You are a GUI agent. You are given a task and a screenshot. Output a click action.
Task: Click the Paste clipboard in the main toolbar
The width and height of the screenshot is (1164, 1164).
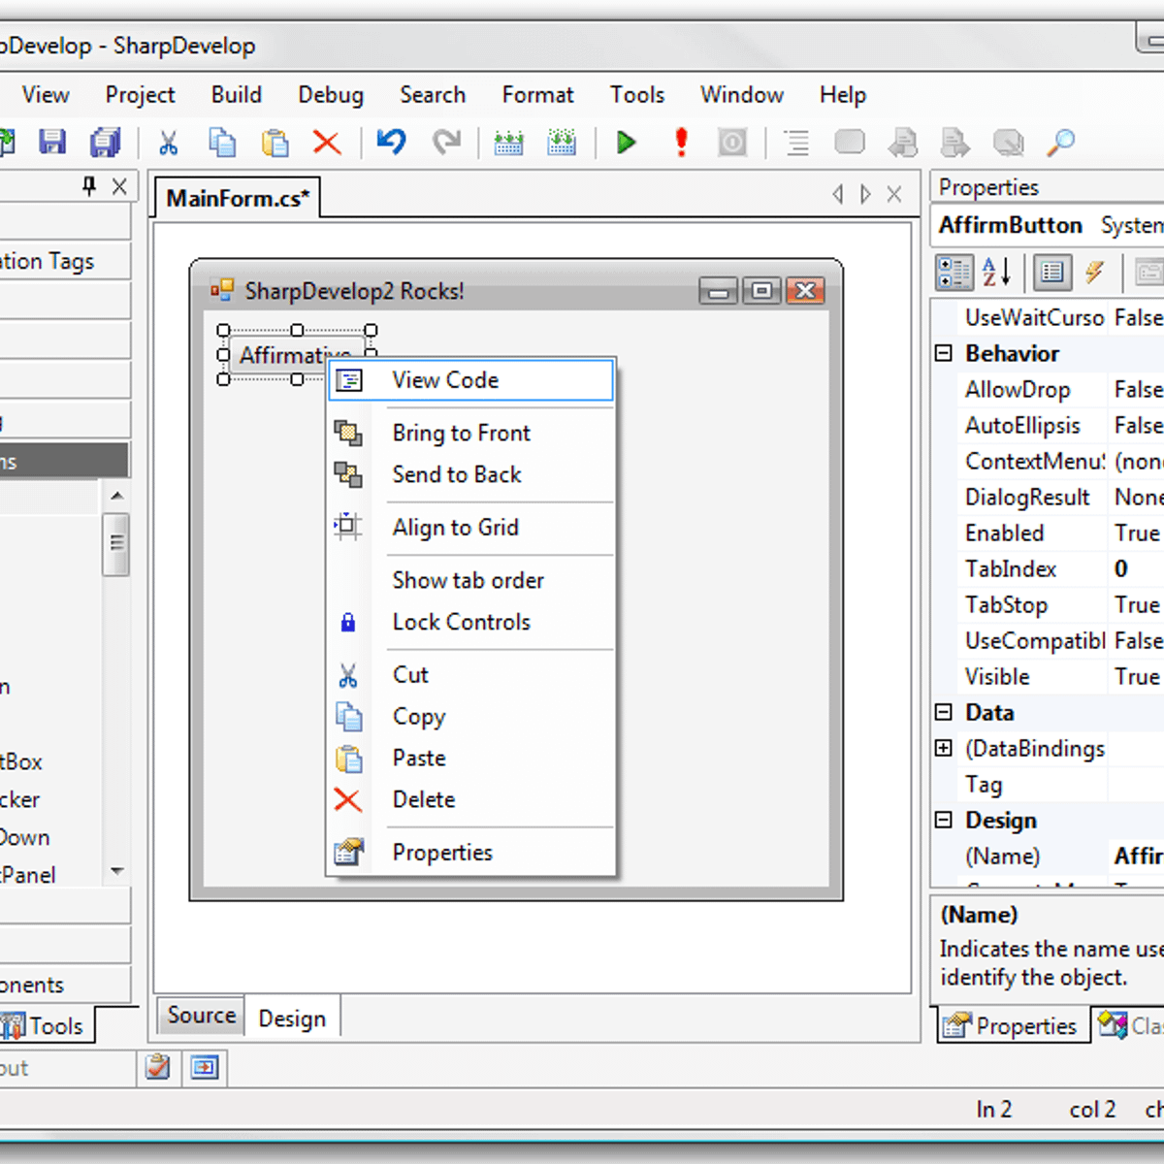pyautogui.click(x=275, y=144)
